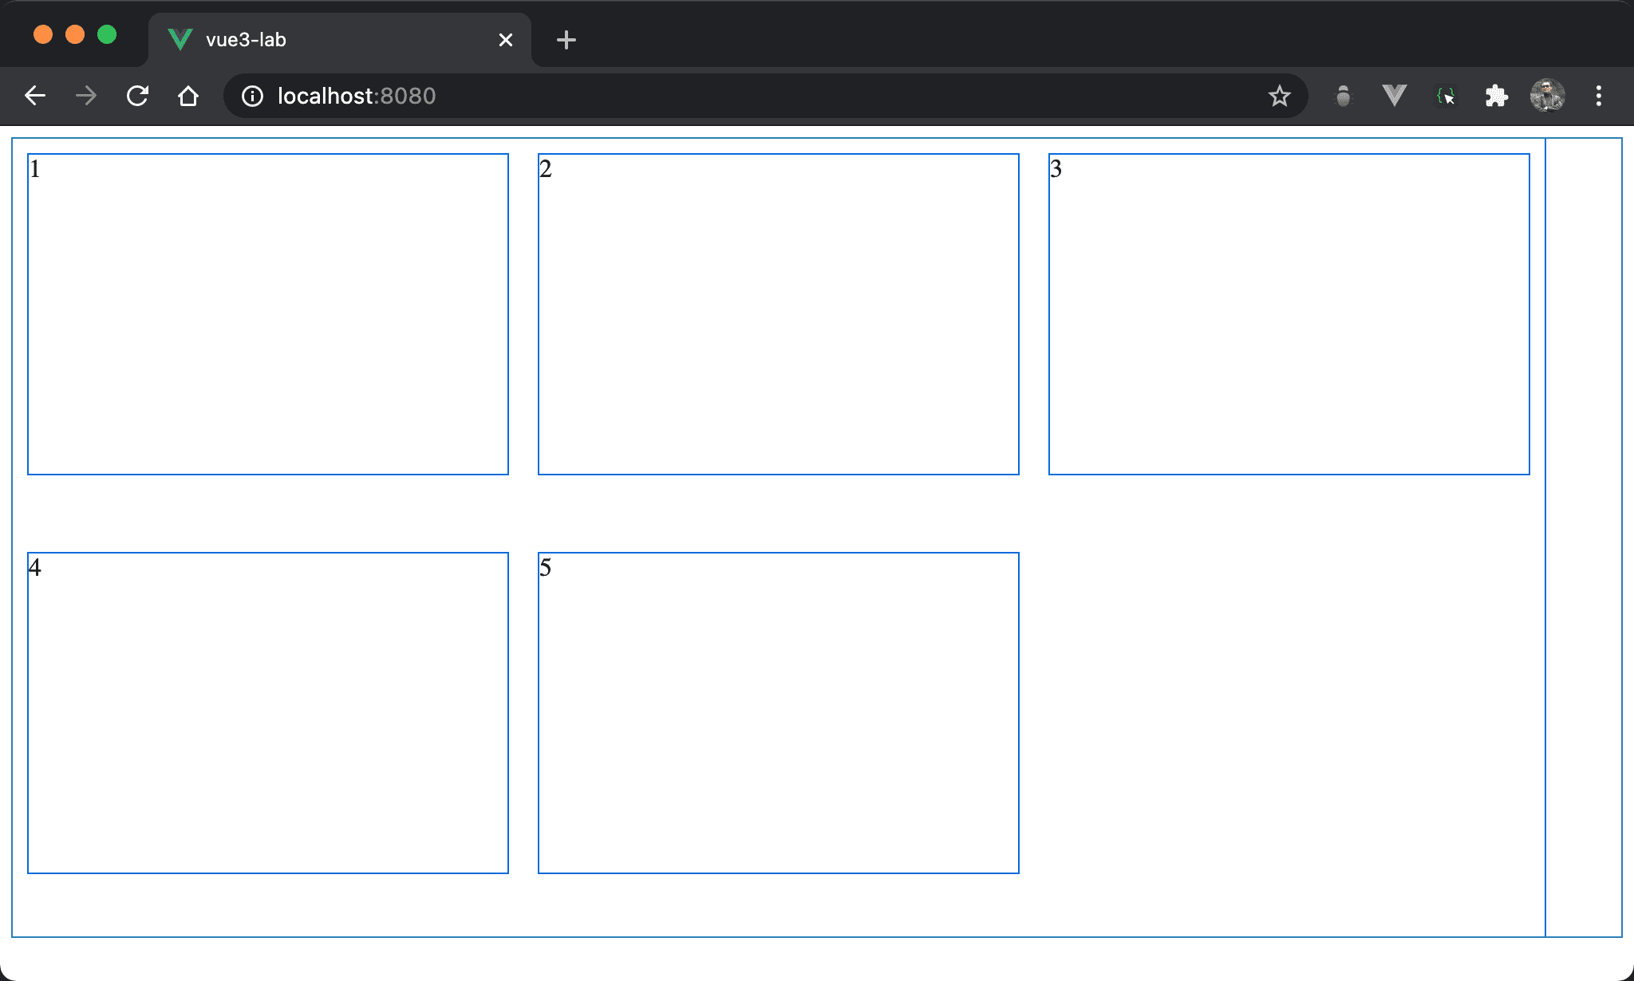Reload the localhost page
The height and width of the screenshot is (981, 1634).
tap(137, 96)
